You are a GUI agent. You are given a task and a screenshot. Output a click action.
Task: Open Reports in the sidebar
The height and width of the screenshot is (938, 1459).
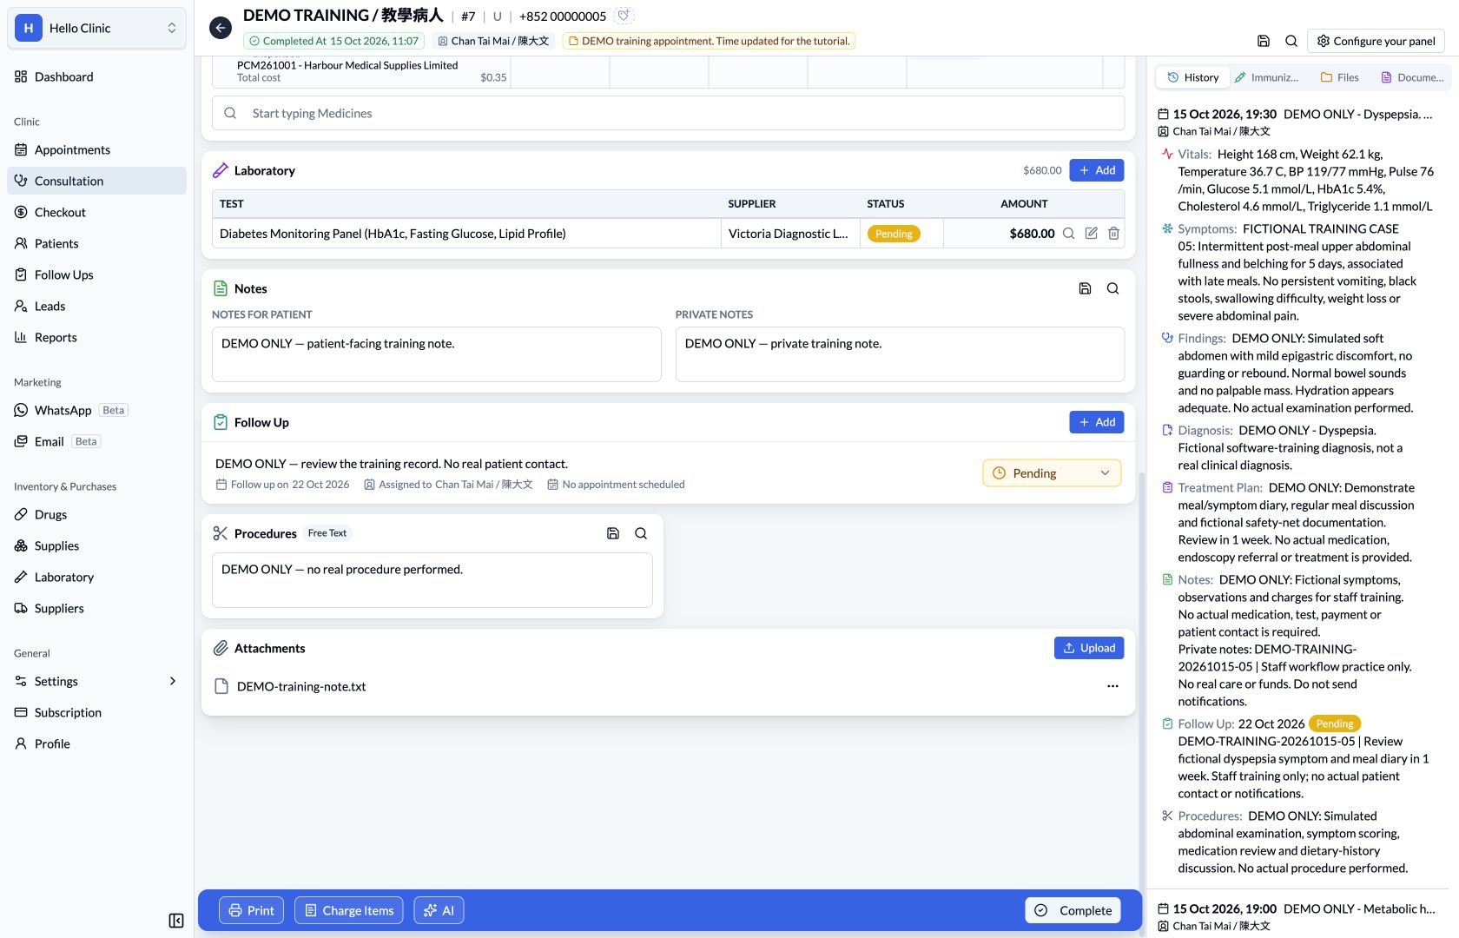(x=96, y=337)
